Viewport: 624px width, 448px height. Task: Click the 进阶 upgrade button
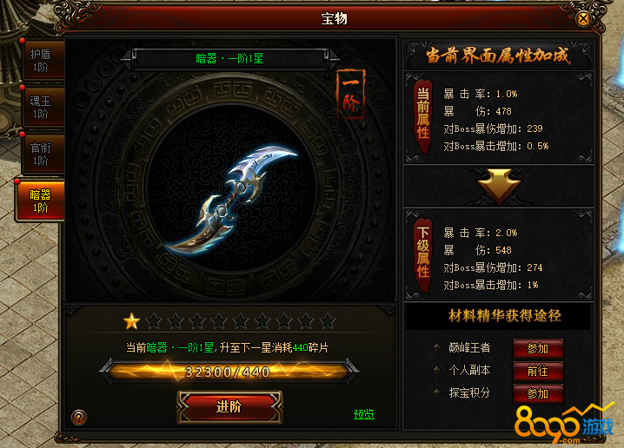pyautogui.click(x=229, y=406)
